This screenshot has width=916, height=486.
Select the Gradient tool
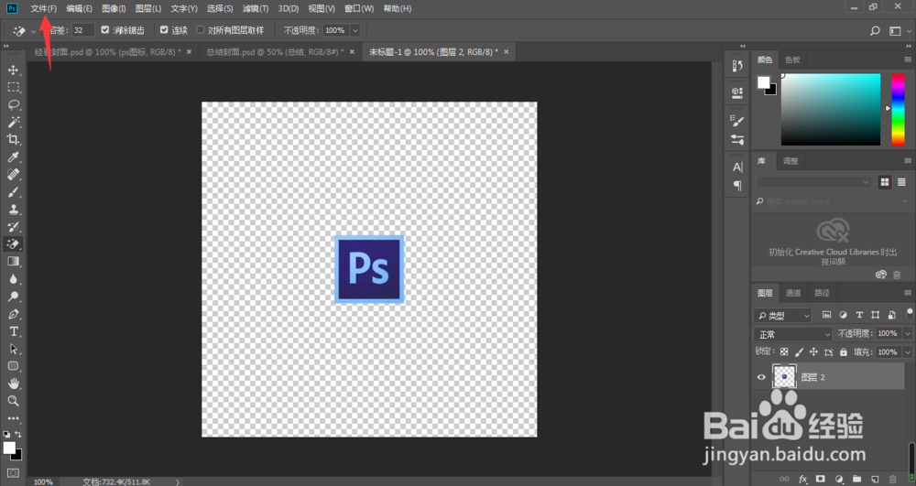pos(13,262)
